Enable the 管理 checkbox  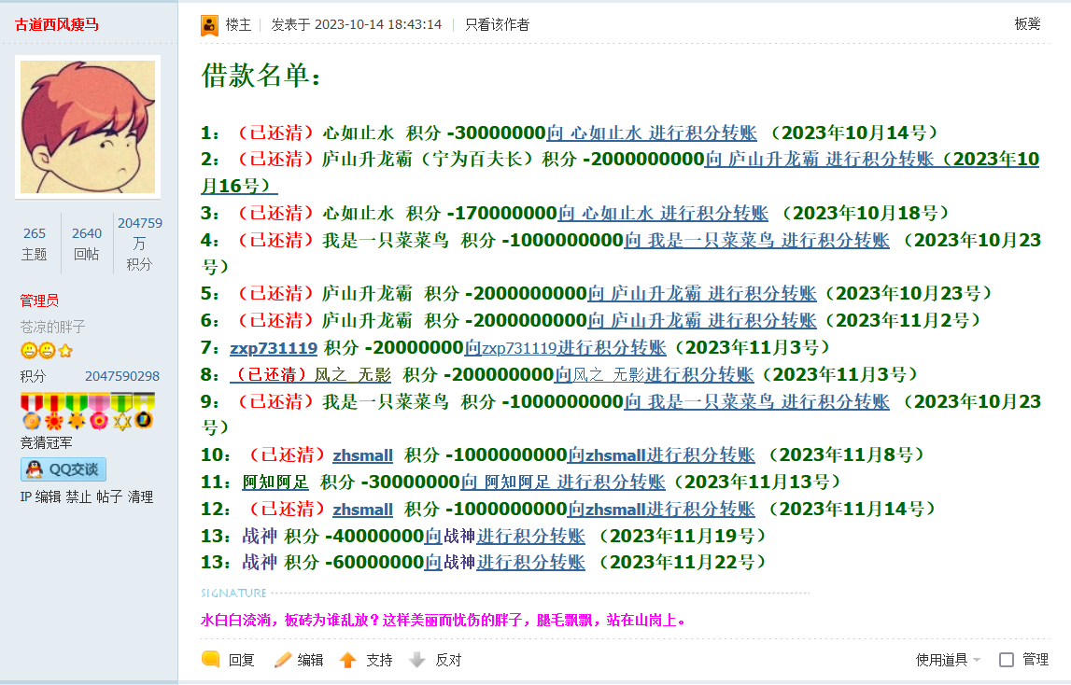[x=1005, y=659]
